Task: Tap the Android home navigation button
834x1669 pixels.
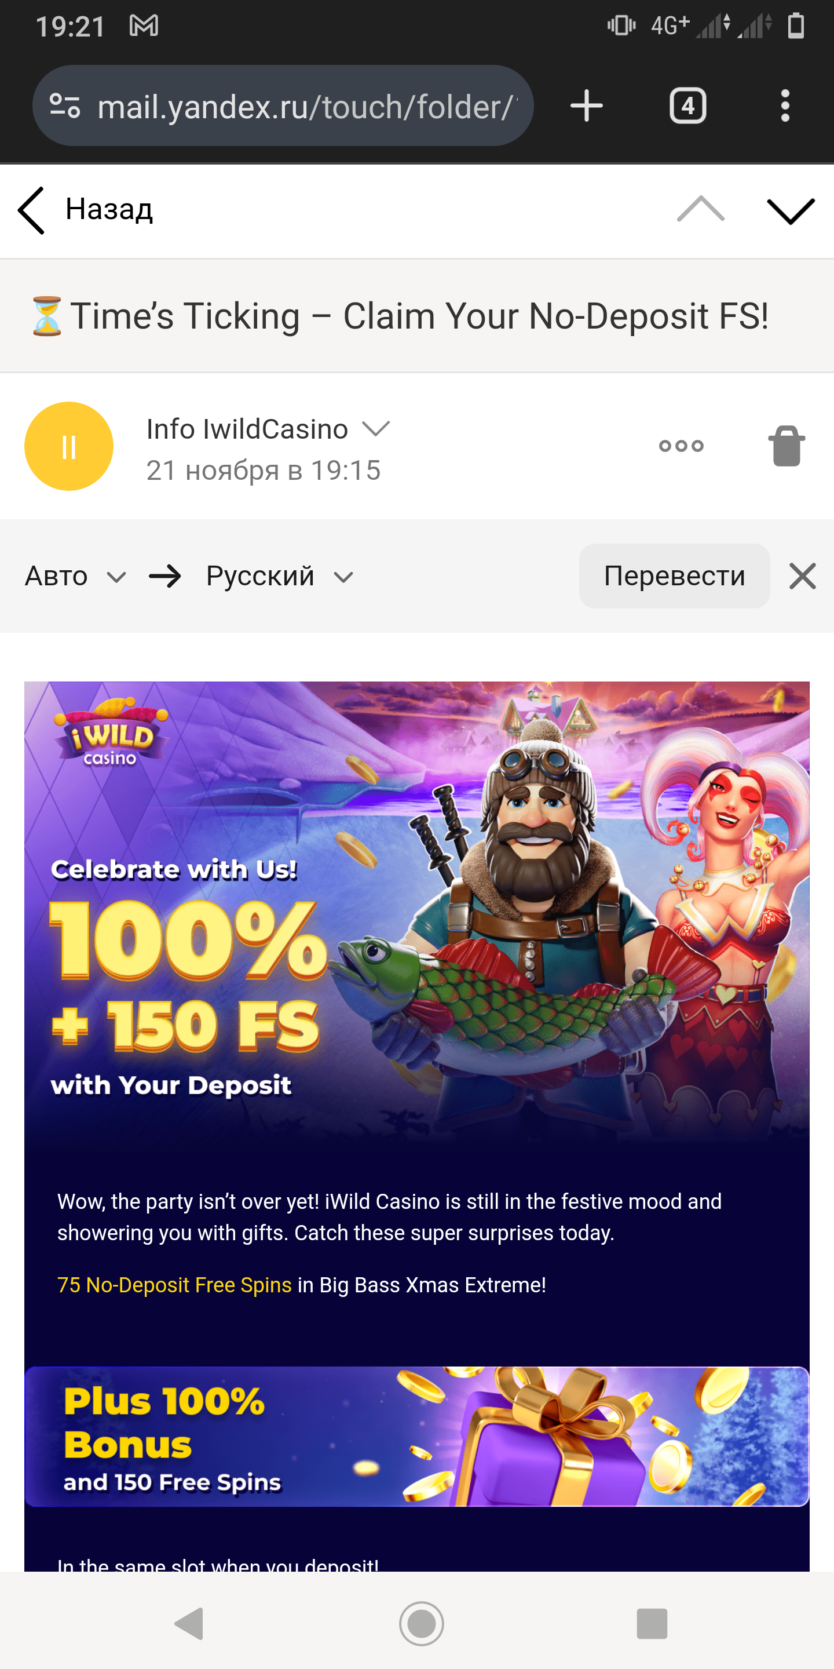Action: pyautogui.click(x=422, y=1624)
